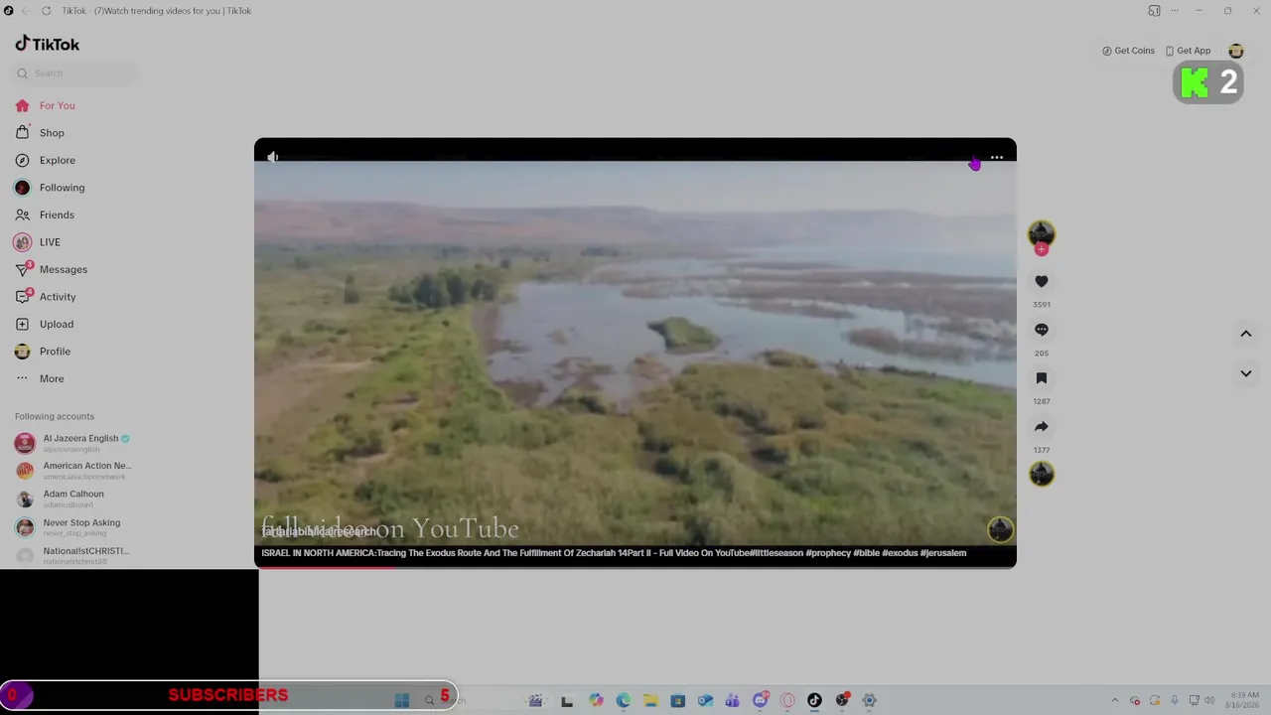The image size is (1271, 715).
Task: Open File Explorer from the taskbar
Action: coord(650,700)
